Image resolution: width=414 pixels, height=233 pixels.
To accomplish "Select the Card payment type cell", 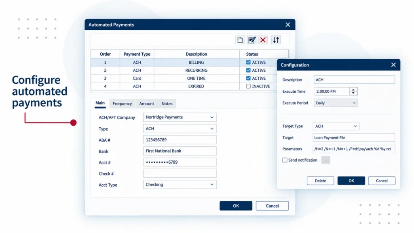I will pyautogui.click(x=137, y=78).
